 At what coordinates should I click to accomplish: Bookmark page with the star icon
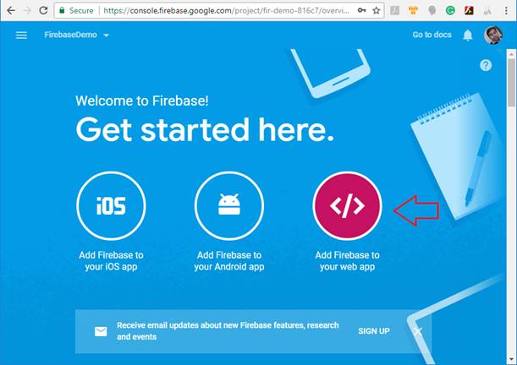tap(377, 10)
